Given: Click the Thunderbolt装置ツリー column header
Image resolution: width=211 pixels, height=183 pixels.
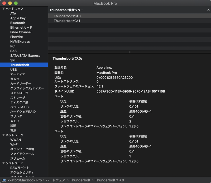Looking at the screenshot, I should point(130,10).
